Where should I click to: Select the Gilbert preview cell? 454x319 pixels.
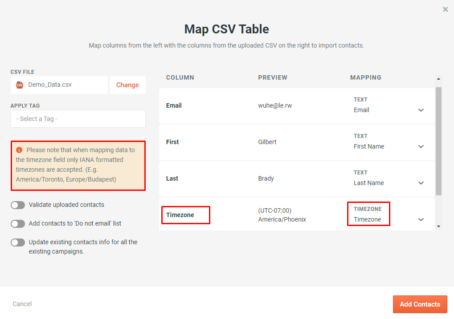pos(266,142)
